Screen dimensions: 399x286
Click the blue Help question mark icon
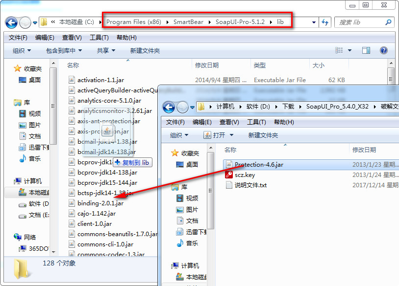pyautogui.click(x=384, y=50)
